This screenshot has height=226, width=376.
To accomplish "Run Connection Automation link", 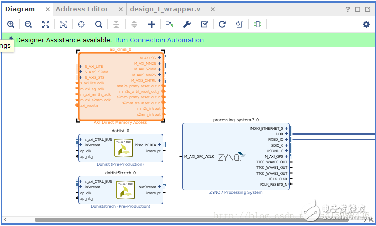I will tap(159, 40).
